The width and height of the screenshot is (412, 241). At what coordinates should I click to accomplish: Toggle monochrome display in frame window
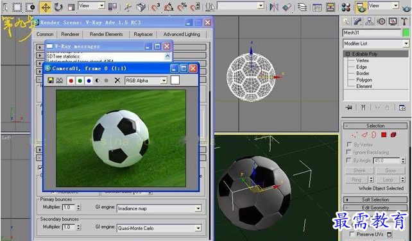click(106, 81)
